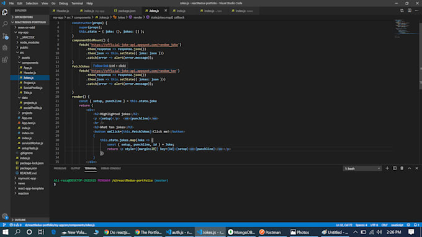Open the Extensions view
This screenshot has height=237, width=422.
coord(5,59)
